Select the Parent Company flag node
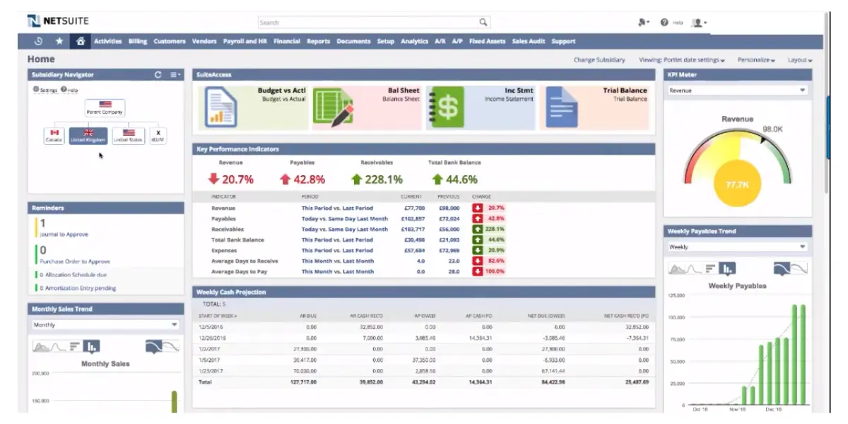 pos(105,107)
